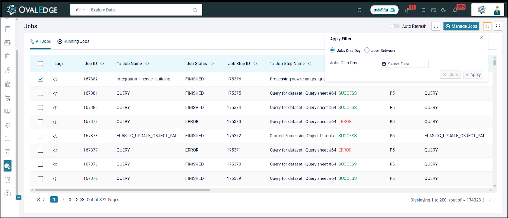Download jobs list icon
Image resolution: width=508 pixels, height=218 pixels.
(490, 200)
